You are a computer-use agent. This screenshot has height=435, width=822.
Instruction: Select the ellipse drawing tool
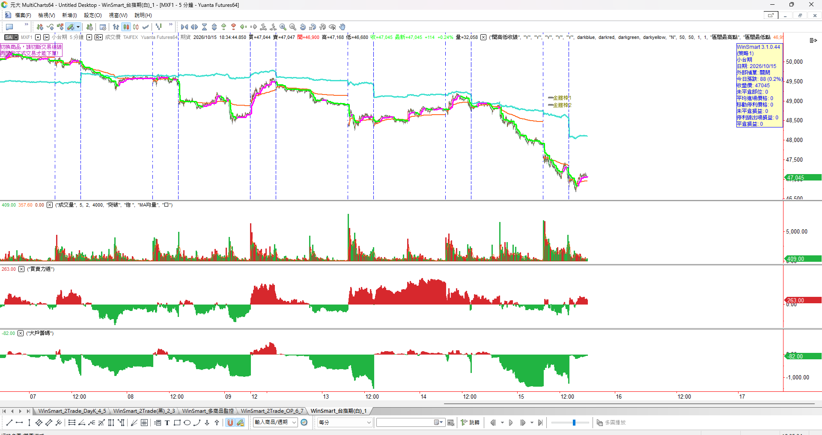click(187, 423)
